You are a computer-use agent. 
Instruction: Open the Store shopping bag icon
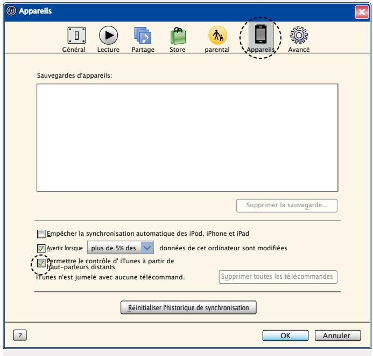click(178, 36)
